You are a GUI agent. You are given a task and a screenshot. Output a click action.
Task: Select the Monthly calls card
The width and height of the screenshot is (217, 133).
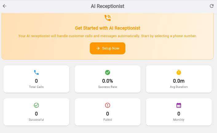pyautogui.click(x=179, y=112)
